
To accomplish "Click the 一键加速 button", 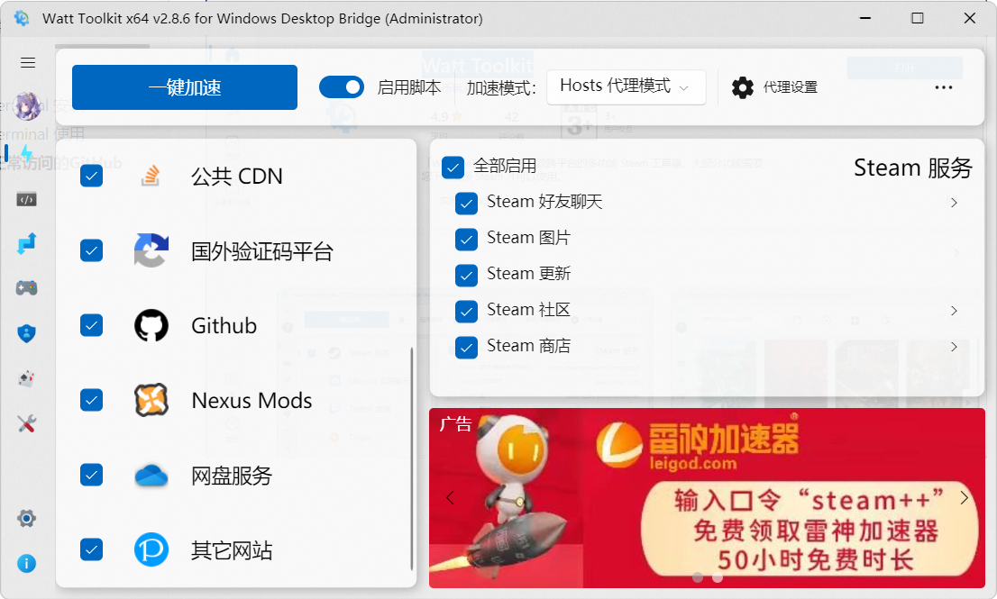I will point(185,87).
